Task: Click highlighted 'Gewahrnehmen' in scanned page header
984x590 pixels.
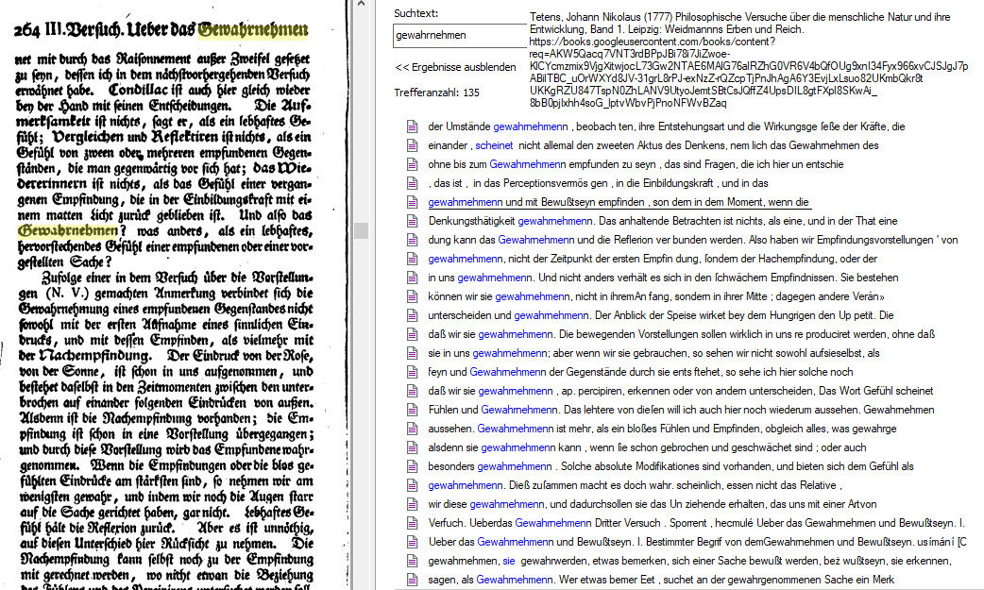Action: (253, 29)
